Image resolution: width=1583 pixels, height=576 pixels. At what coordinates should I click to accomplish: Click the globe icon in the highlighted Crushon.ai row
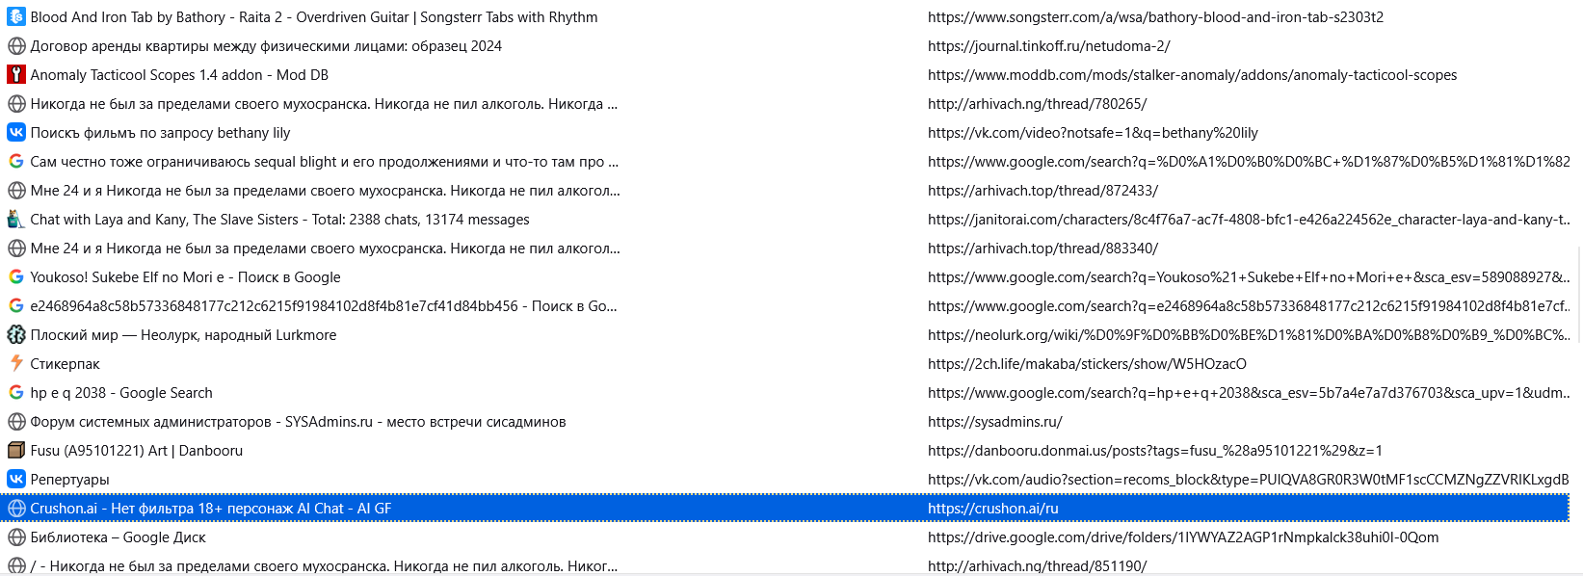[x=16, y=509]
